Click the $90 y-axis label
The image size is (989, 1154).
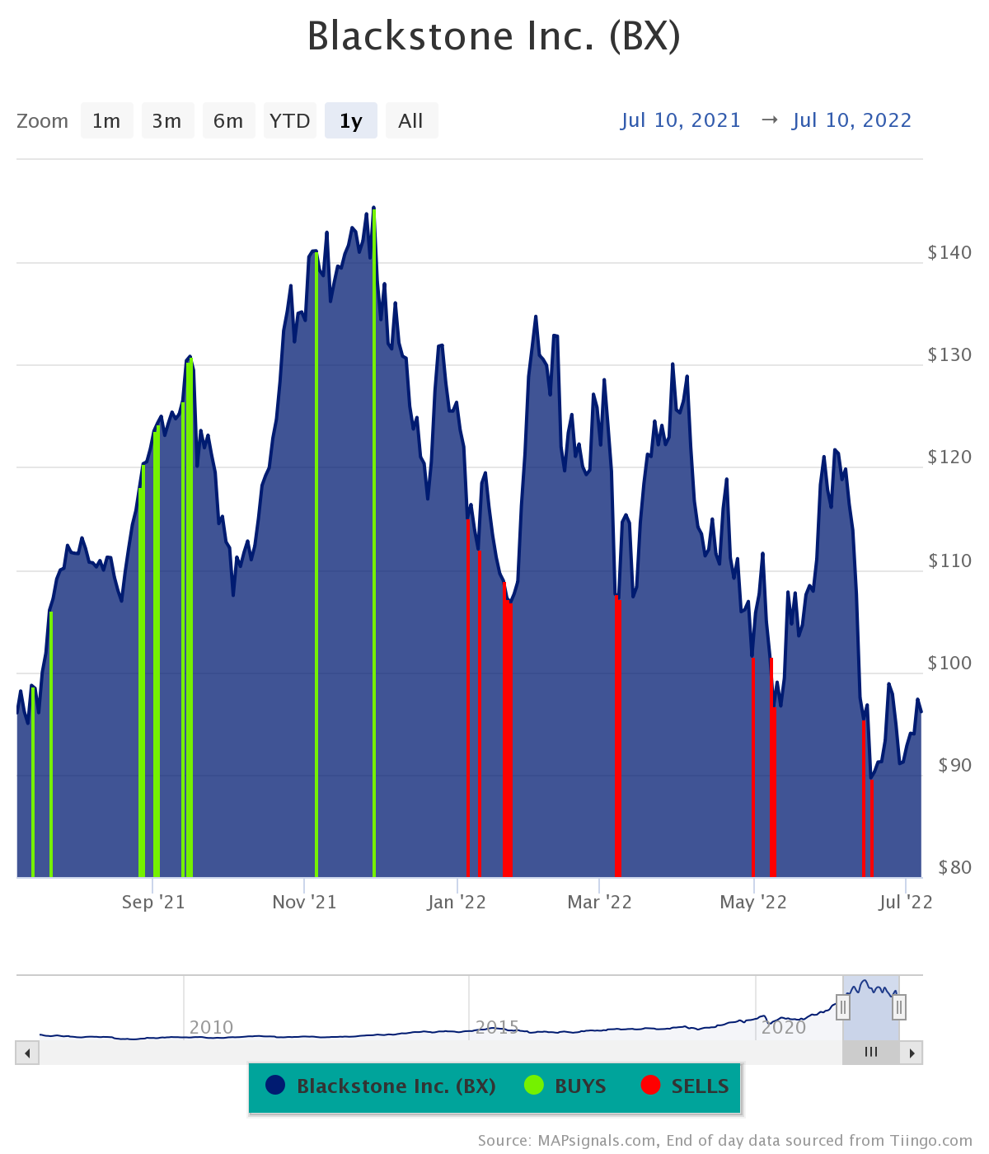tap(955, 765)
